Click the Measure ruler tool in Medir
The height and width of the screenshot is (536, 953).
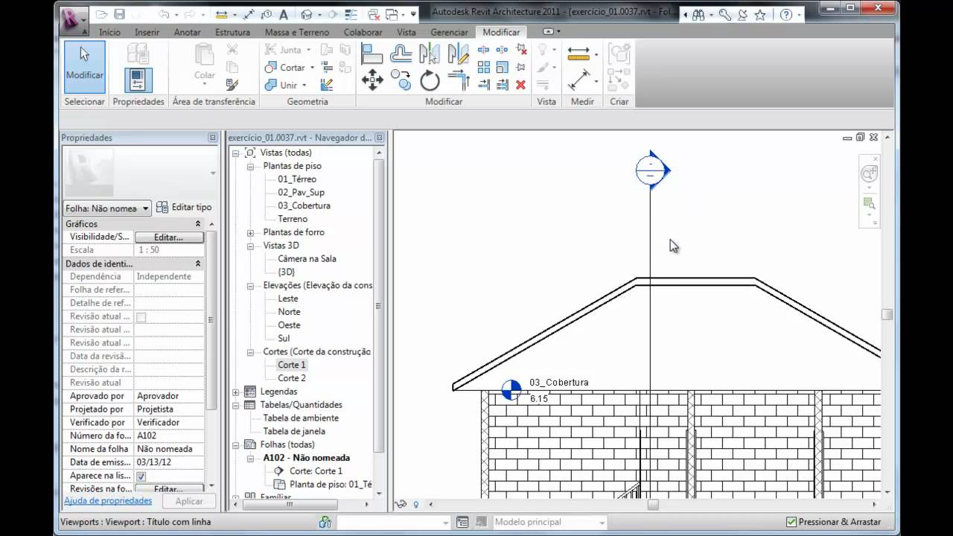579,54
